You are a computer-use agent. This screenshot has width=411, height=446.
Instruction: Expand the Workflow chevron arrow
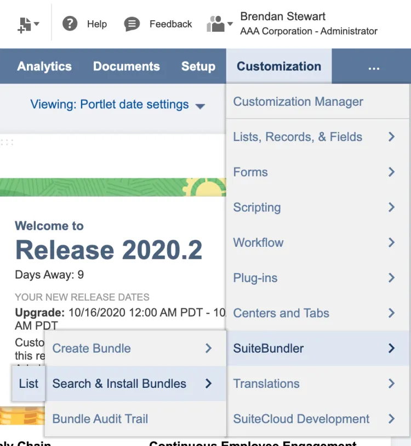coord(391,242)
